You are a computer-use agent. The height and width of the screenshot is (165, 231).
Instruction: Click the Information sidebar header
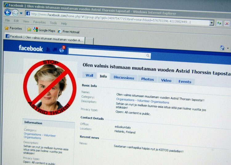pyautogui.click(x=48, y=123)
